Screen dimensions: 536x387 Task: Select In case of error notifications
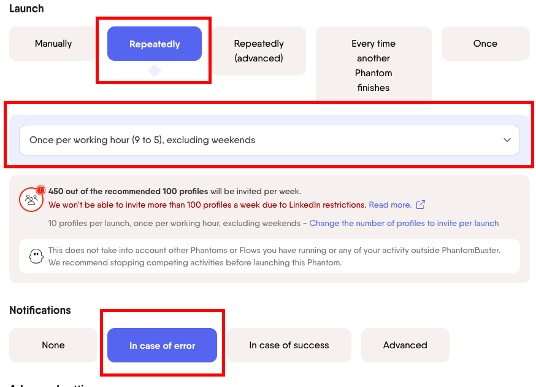(162, 345)
